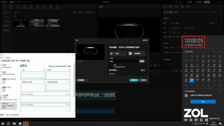Reset position and size in the properties panel
Viewport: 224px width, 126px height.
(216, 18)
